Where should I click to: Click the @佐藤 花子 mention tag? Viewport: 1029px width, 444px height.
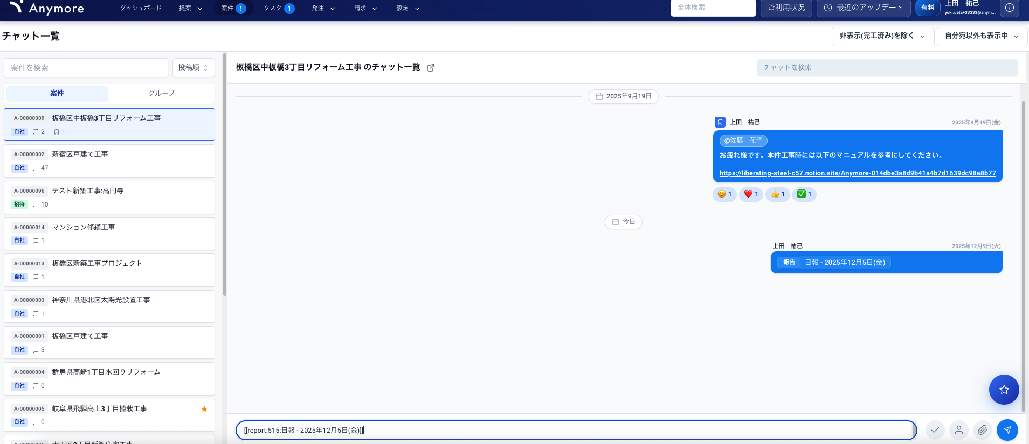(x=743, y=140)
